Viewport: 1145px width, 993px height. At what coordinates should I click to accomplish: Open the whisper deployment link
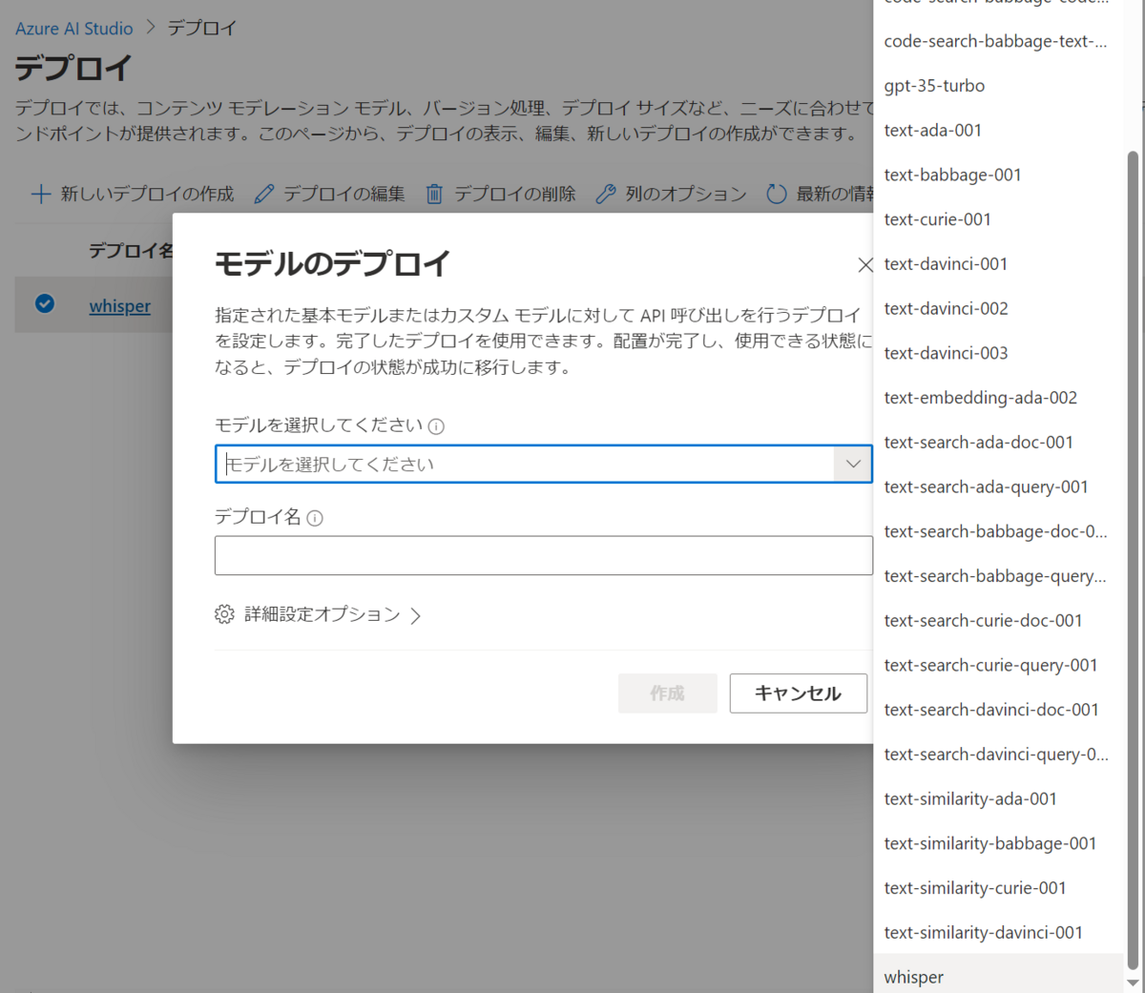click(x=120, y=306)
